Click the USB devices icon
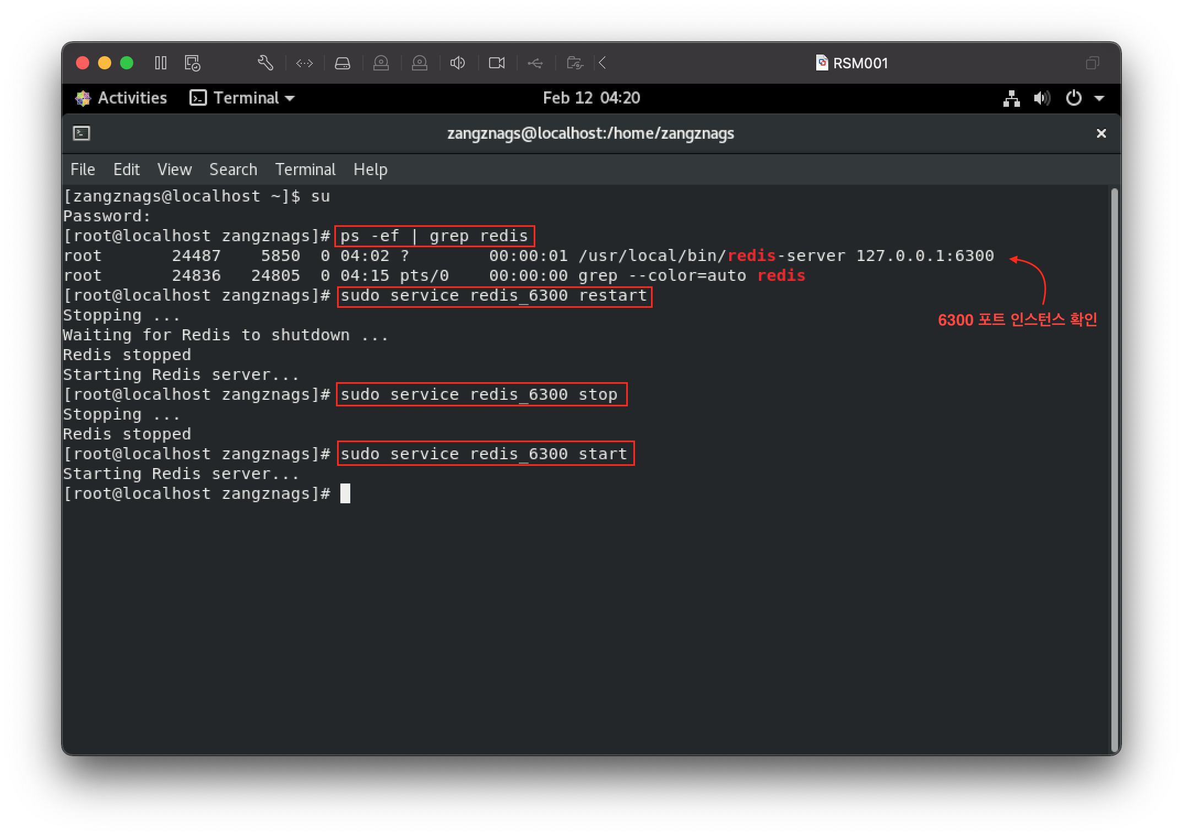This screenshot has width=1183, height=837. (535, 63)
